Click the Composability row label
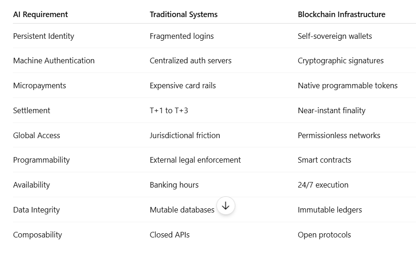Image resolution: width=416 pixels, height=261 pixels. pos(38,235)
